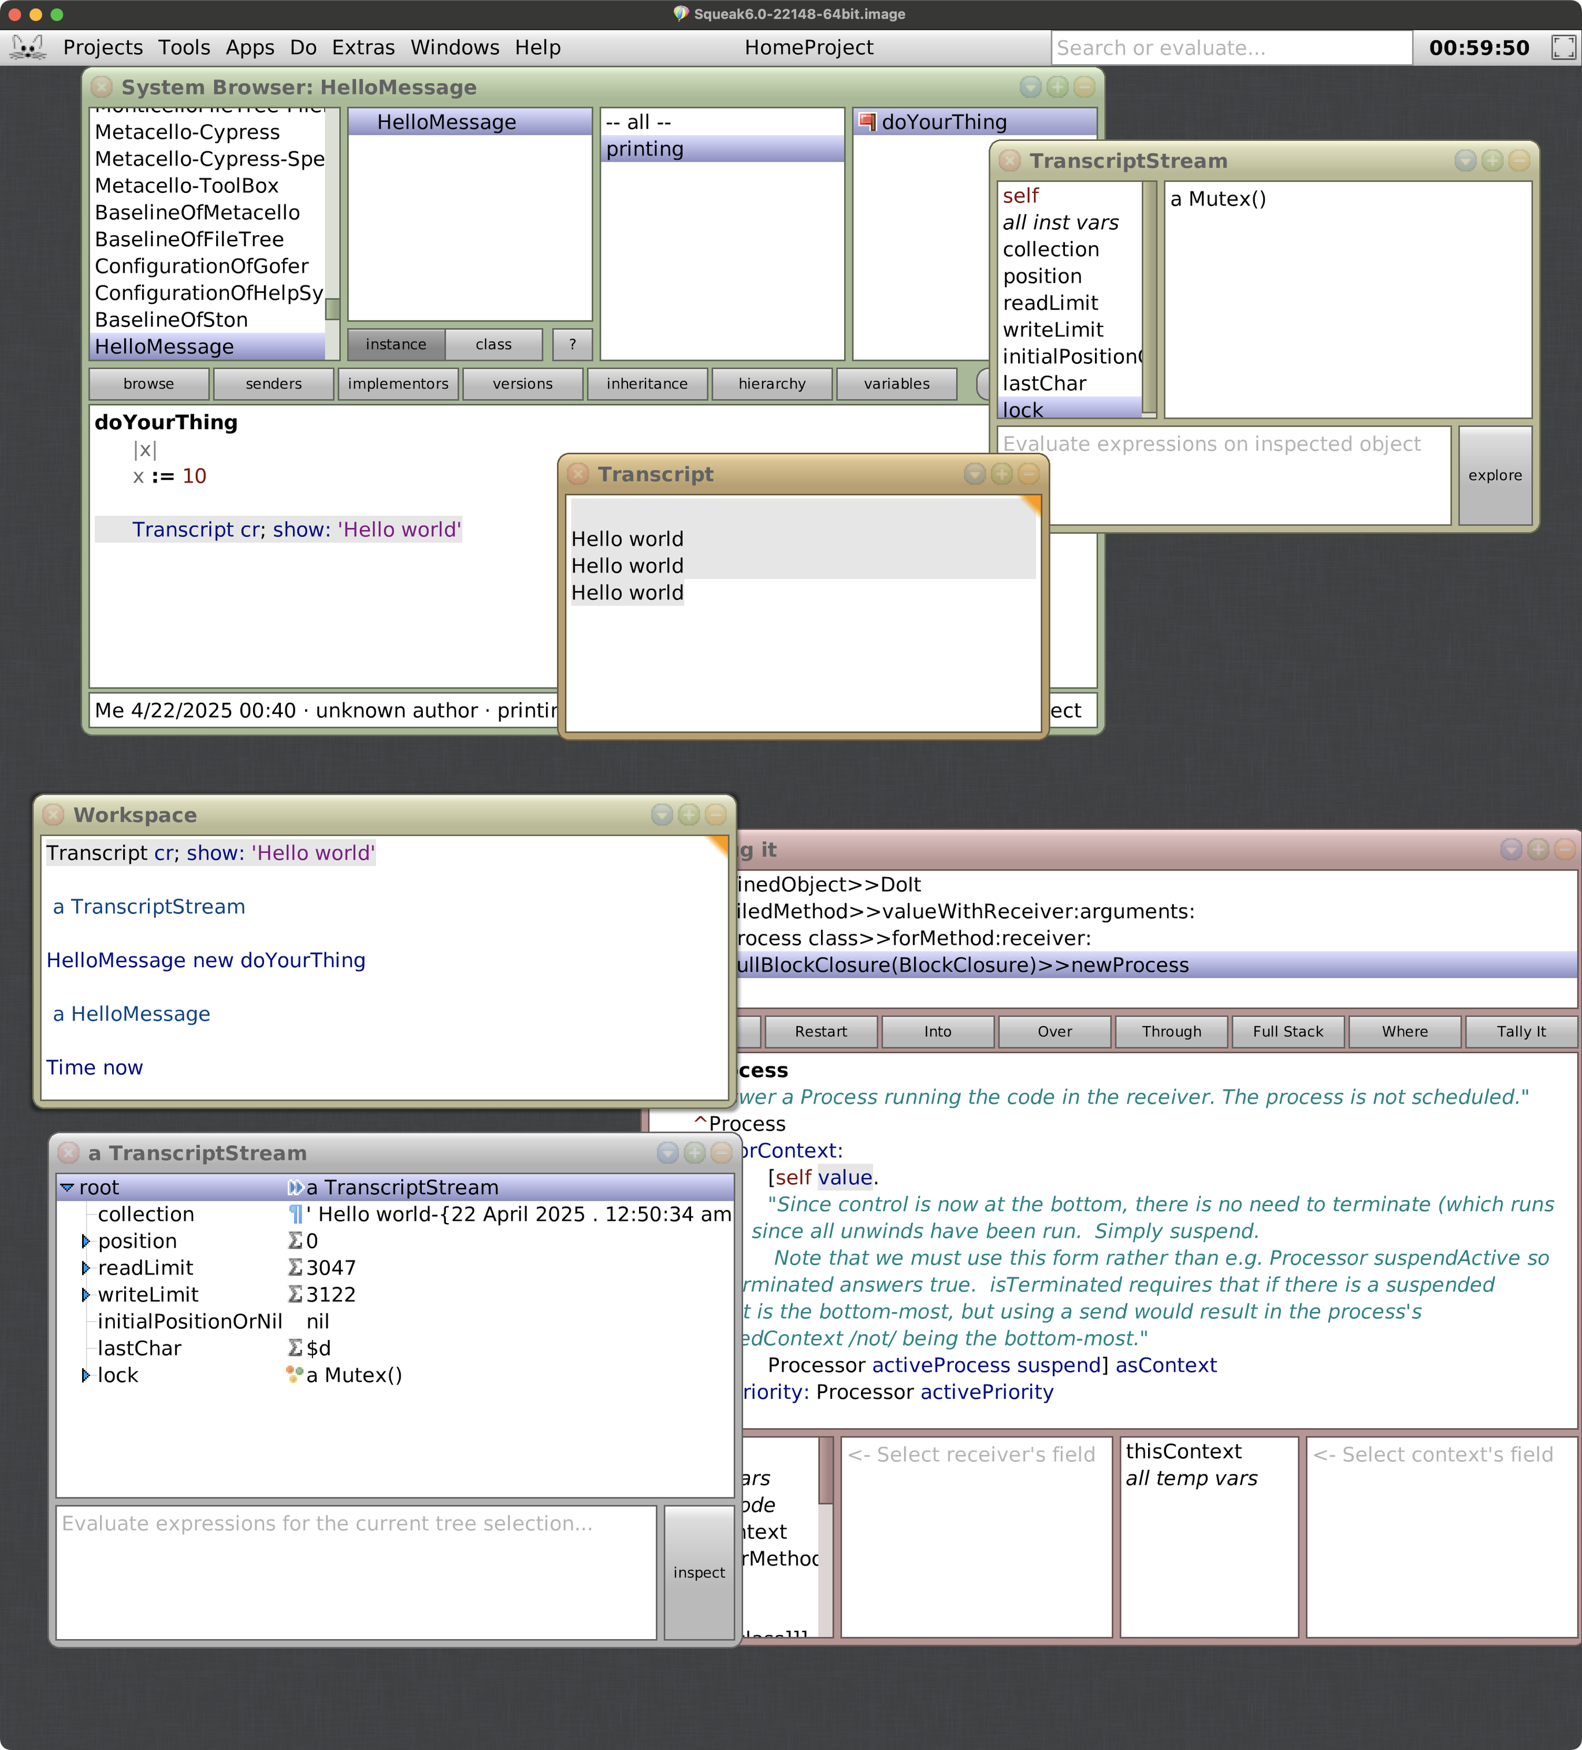Click the inspector evaluate expressions field
The width and height of the screenshot is (1582, 1750).
tap(1224, 475)
